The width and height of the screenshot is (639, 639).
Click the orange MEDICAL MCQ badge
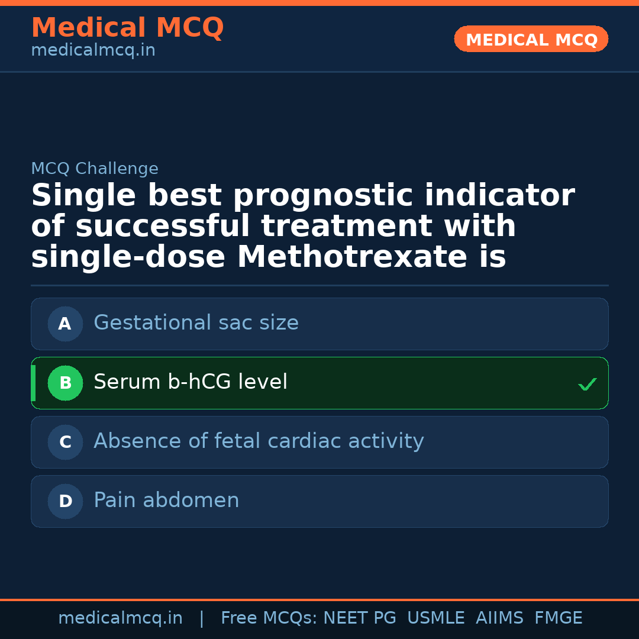click(531, 39)
